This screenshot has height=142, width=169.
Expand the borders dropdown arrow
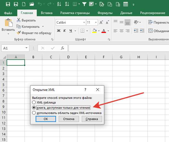pyautogui.click(x=87, y=31)
